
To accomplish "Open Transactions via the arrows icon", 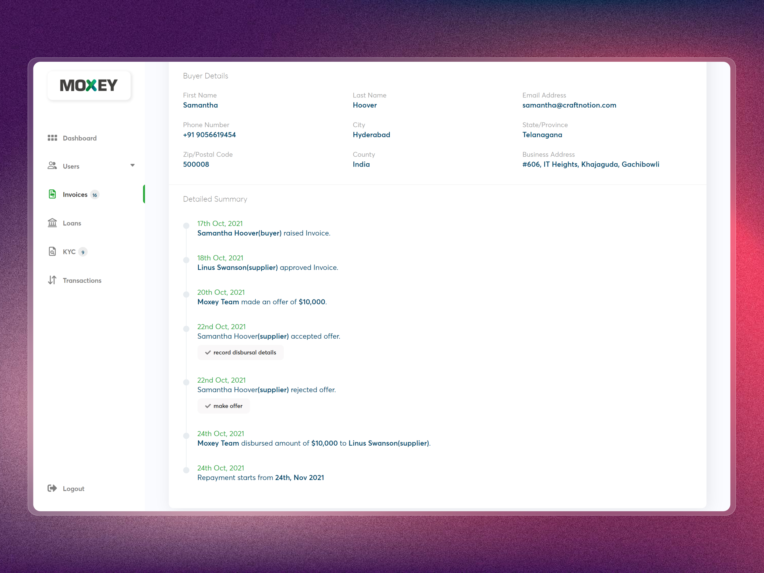I will [x=53, y=280].
